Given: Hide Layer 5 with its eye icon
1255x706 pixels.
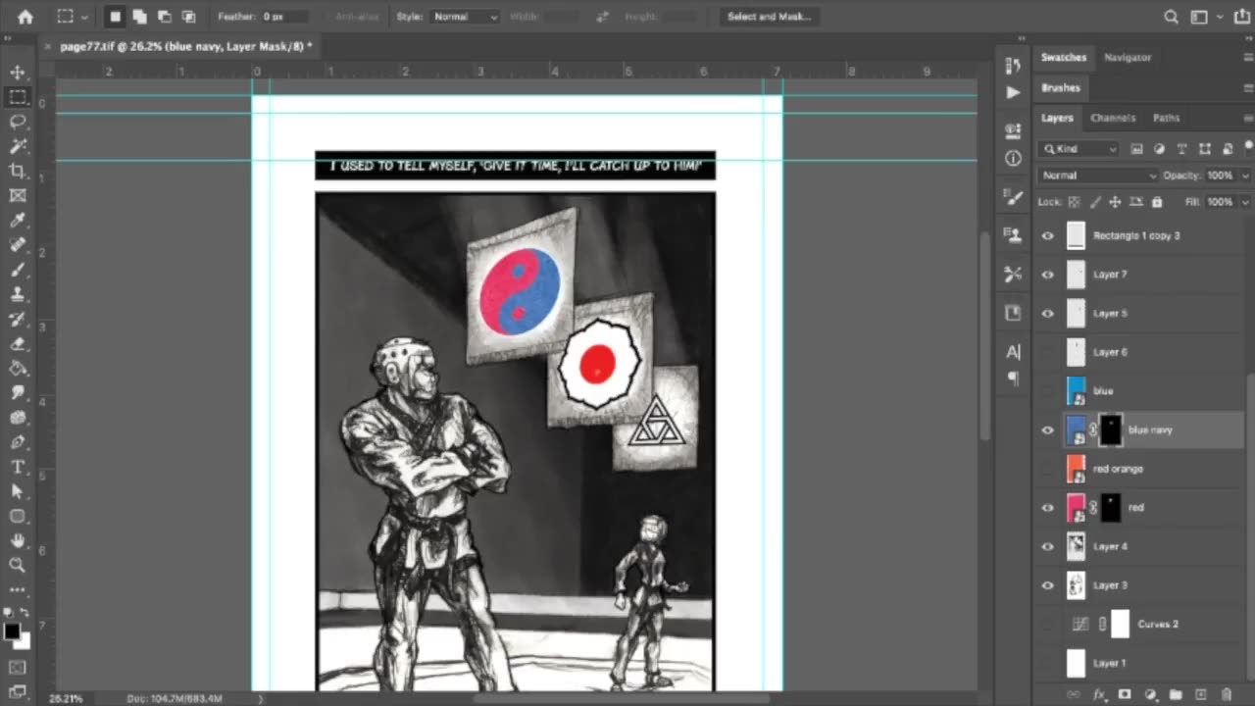Looking at the screenshot, I should coord(1047,313).
